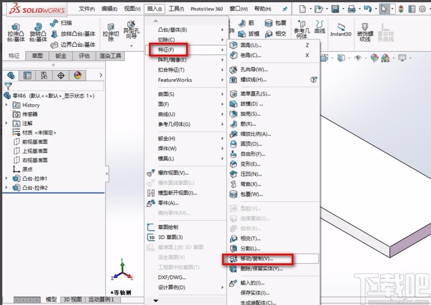Choose 特征(F) in the Insert menu
This screenshot has height=305, width=431.
tap(186, 50)
